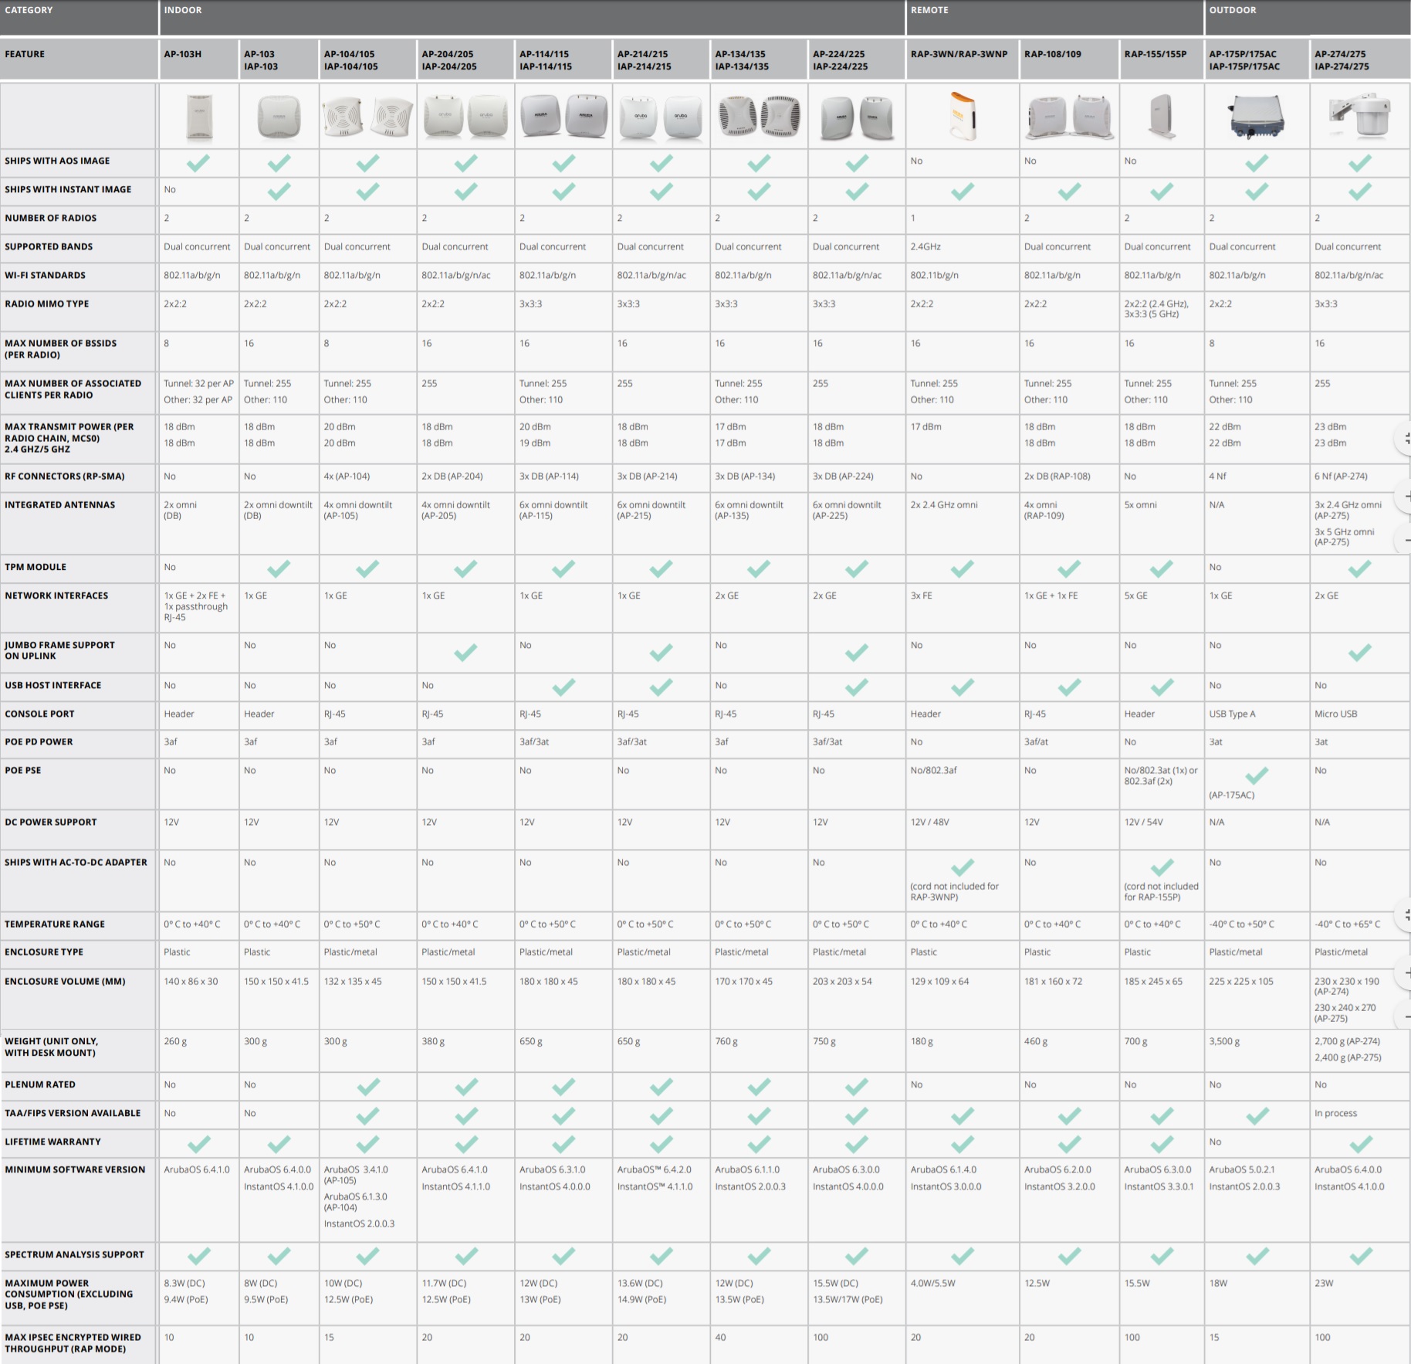Select the INDOOR category header
The width and height of the screenshot is (1411, 1364).
pos(532,17)
